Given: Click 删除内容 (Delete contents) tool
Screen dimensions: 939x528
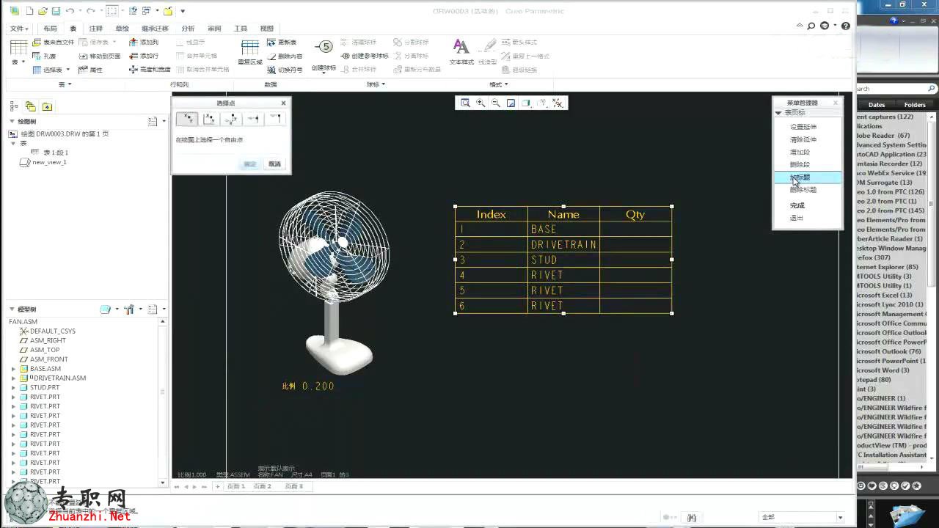Looking at the screenshot, I should coord(285,56).
